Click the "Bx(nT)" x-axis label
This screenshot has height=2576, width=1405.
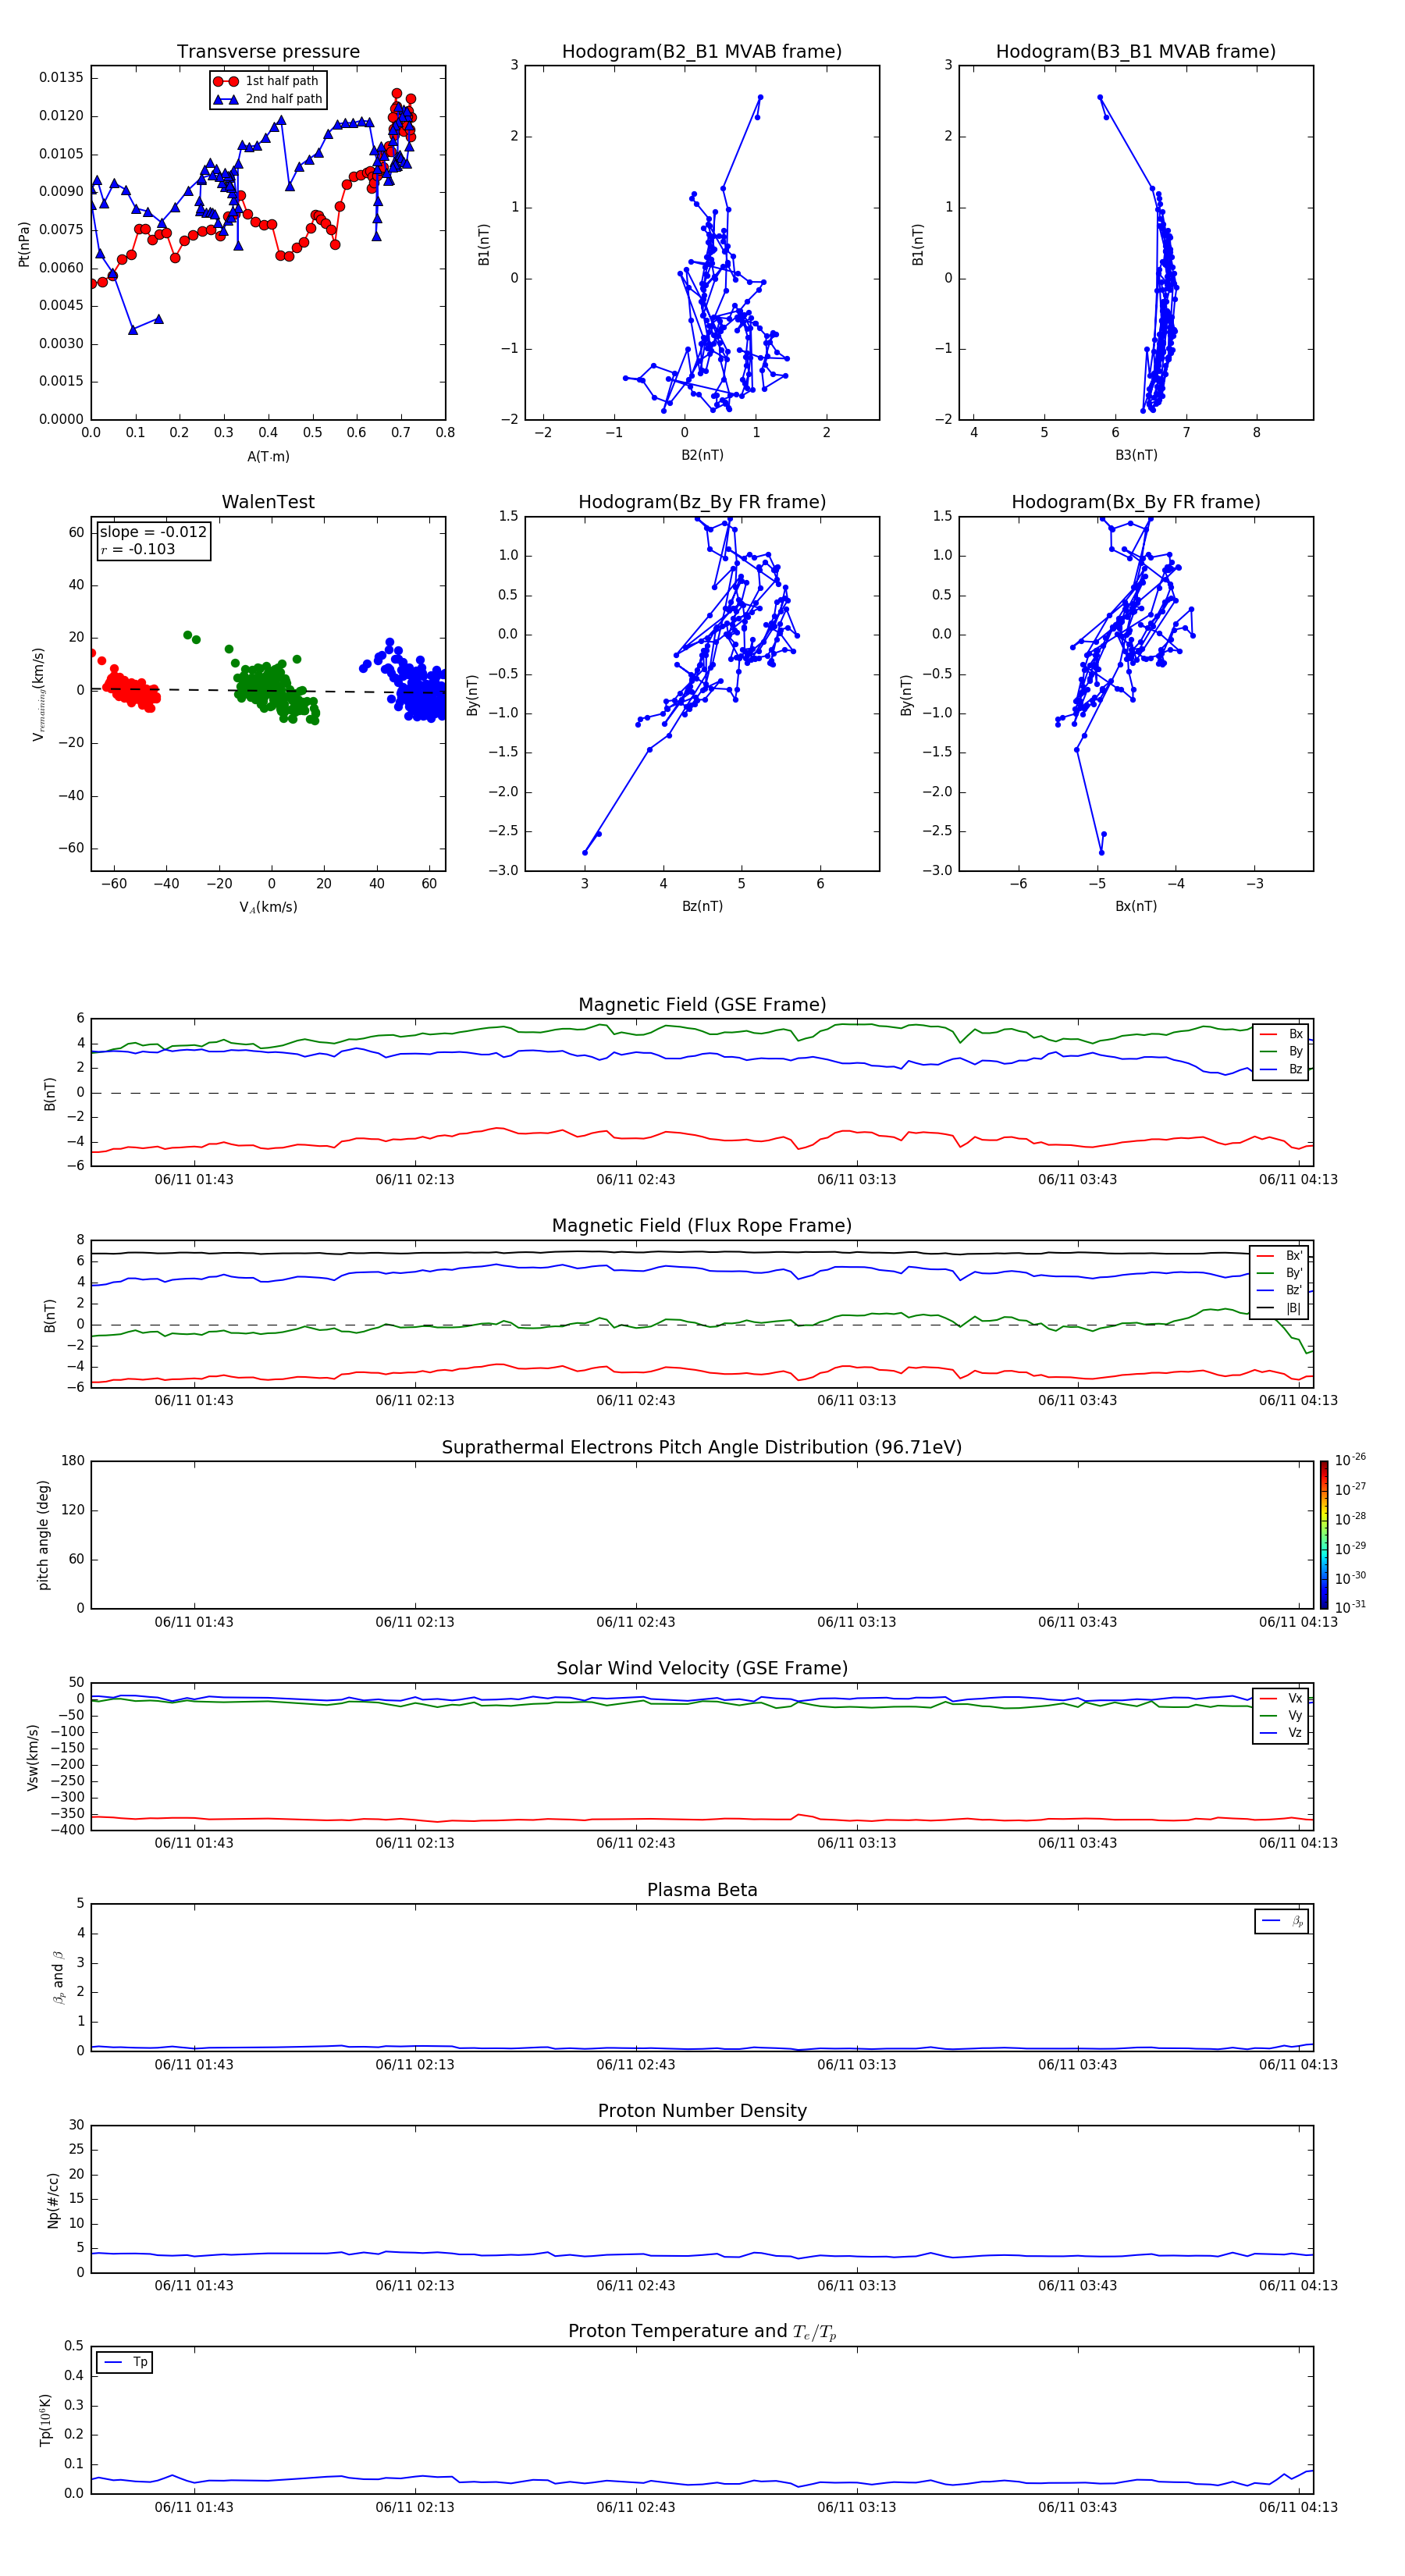coord(1136,906)
